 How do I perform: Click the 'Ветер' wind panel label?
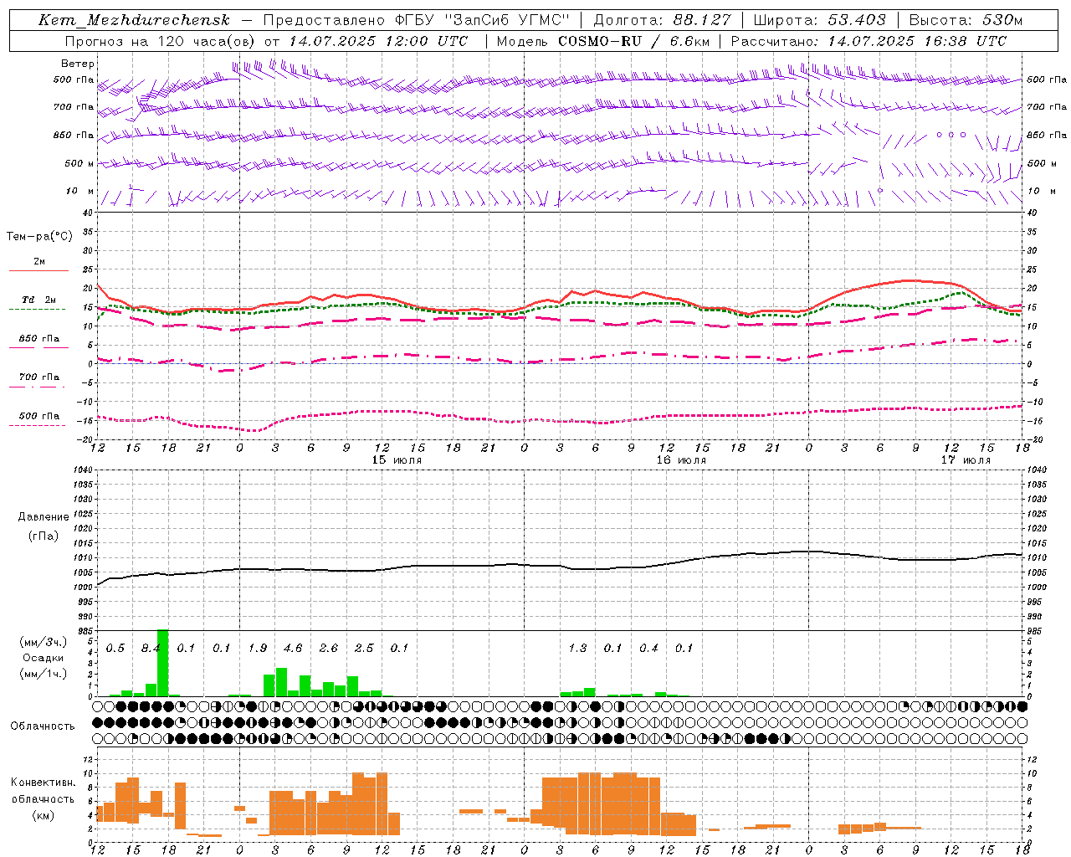pos(78,64)
